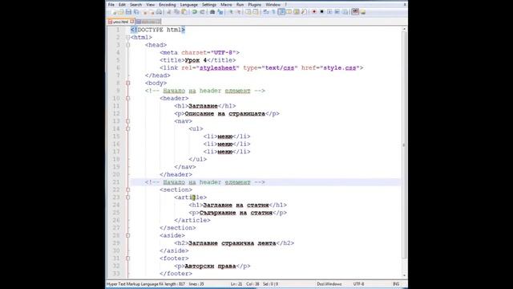Image resolution: width=513 pixels, height=289 pixels.
Task: Stop macro recording with the black square icon
Action: click(322, 12)
